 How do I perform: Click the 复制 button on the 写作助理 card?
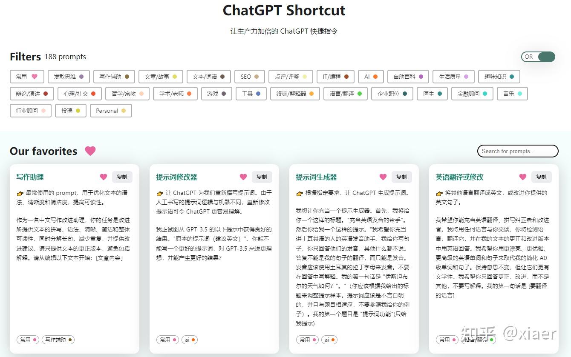point(122,177)
